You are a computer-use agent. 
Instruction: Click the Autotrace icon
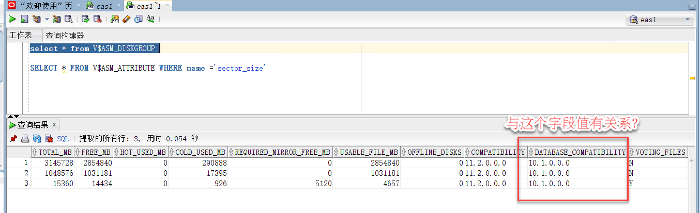tap(56, 19)
